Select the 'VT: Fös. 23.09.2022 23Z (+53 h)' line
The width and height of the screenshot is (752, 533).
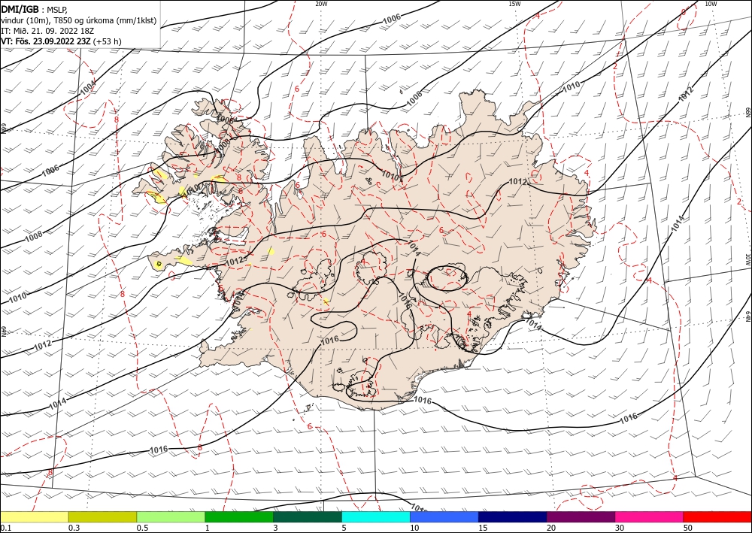[61, 41]
